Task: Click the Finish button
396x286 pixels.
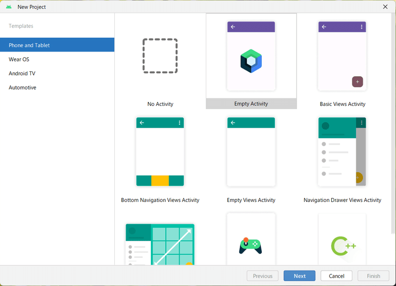Action: 373,276
